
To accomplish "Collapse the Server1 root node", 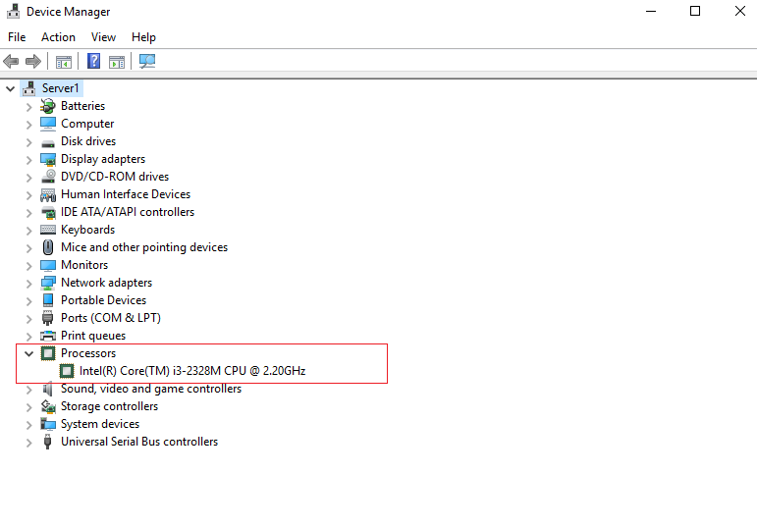I will click(x=10, y=88).
